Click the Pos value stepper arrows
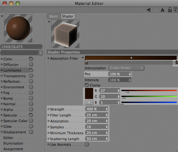 click(x=130, y=74)
